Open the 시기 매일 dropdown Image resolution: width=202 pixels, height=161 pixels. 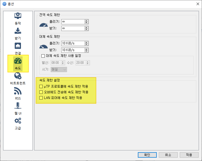click(x=59, y=70)
